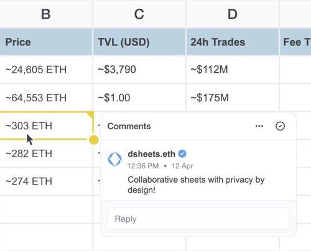Select the ~282 ETH cell
This screenshot has width=311, height=251.
coord(46,153)
